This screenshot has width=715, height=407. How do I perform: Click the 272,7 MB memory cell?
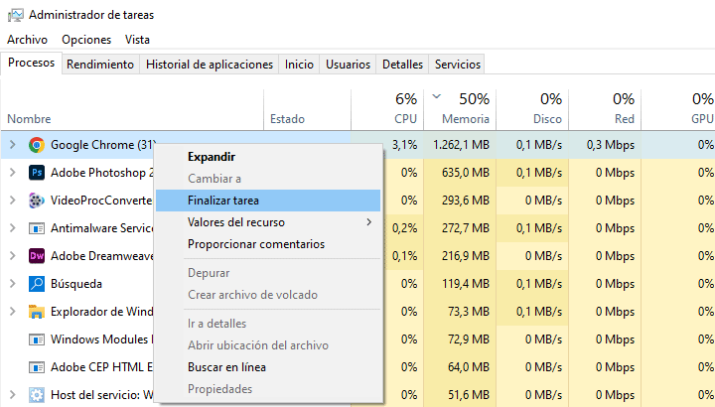tap(460, 228)
